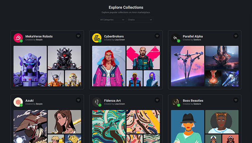Open the All Categories dropdown
The height and width of the screenshot is (143, 252).
point(112,20)
